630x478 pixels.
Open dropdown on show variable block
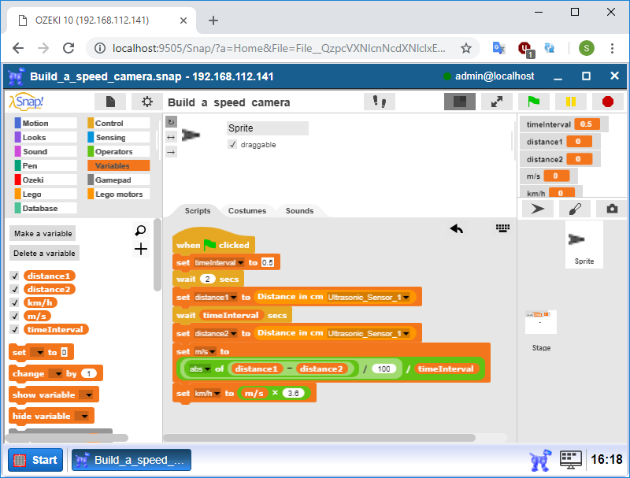87,395
